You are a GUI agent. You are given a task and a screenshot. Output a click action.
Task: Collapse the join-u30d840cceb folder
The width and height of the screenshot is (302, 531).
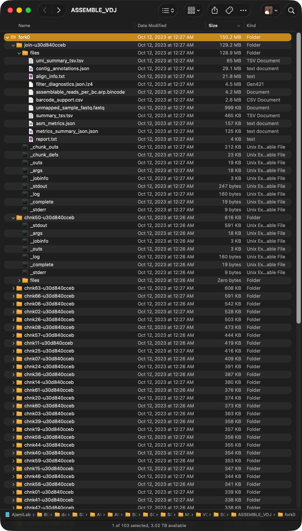[13, 45]
